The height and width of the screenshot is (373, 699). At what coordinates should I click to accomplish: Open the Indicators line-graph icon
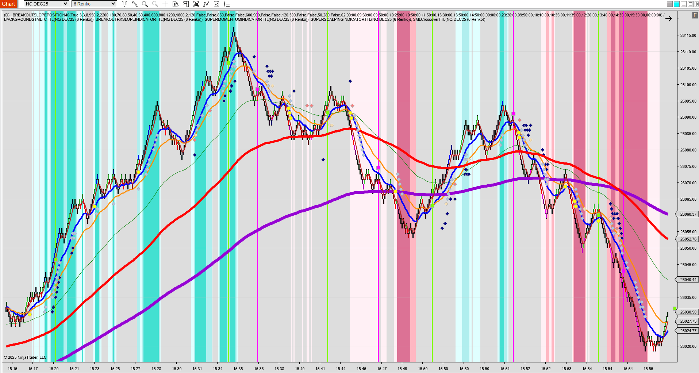click(206, 4)
